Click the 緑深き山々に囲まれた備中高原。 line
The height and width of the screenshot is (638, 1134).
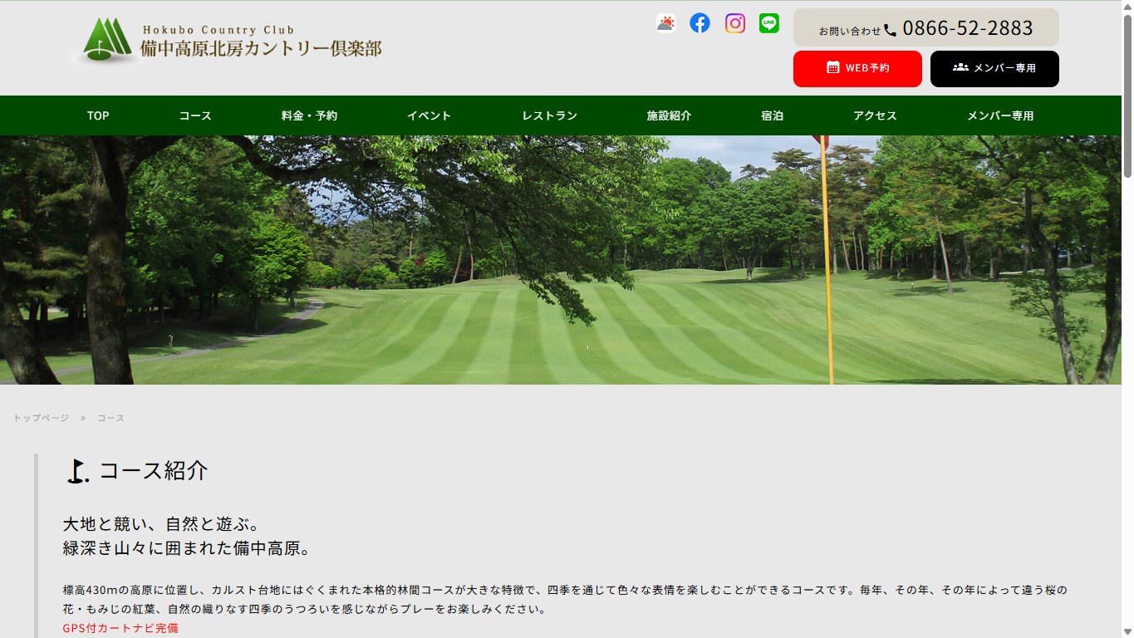tap(188, 549)
